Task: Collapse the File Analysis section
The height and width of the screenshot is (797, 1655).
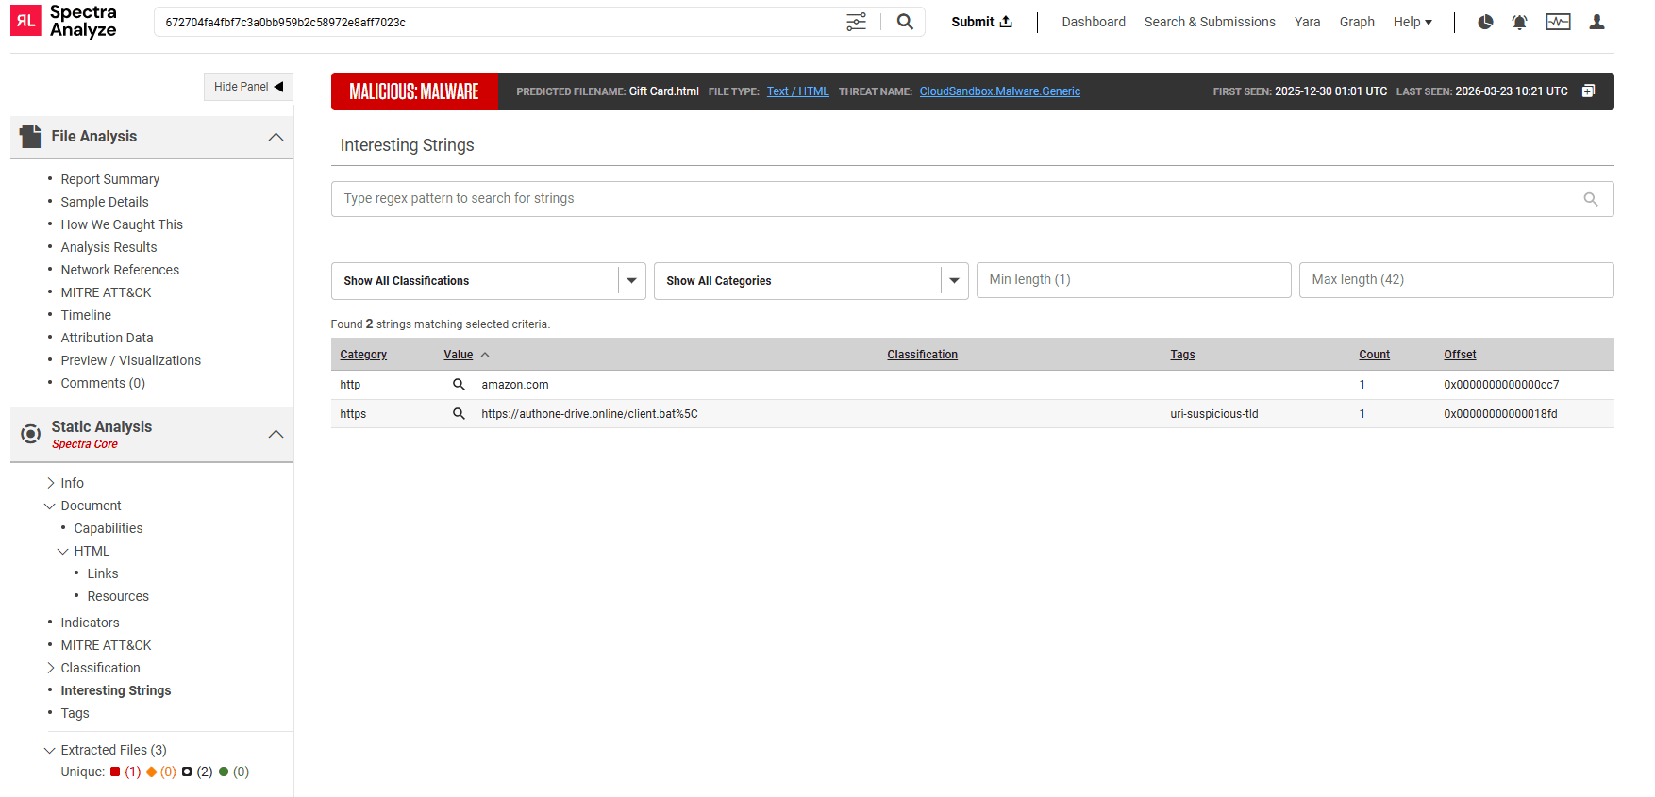Action: pyautogui.click(x=276, y=137)
